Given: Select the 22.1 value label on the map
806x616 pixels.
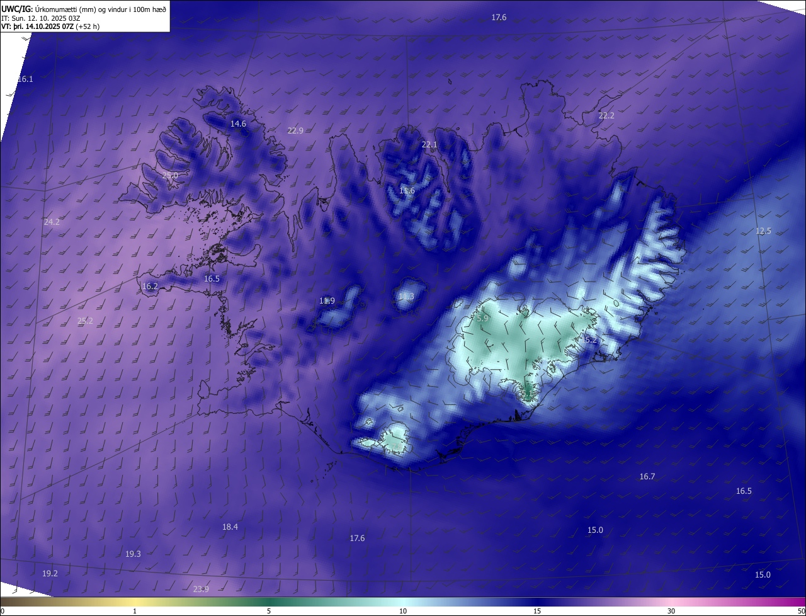Looking at the screenshot, I should point(429,145).
